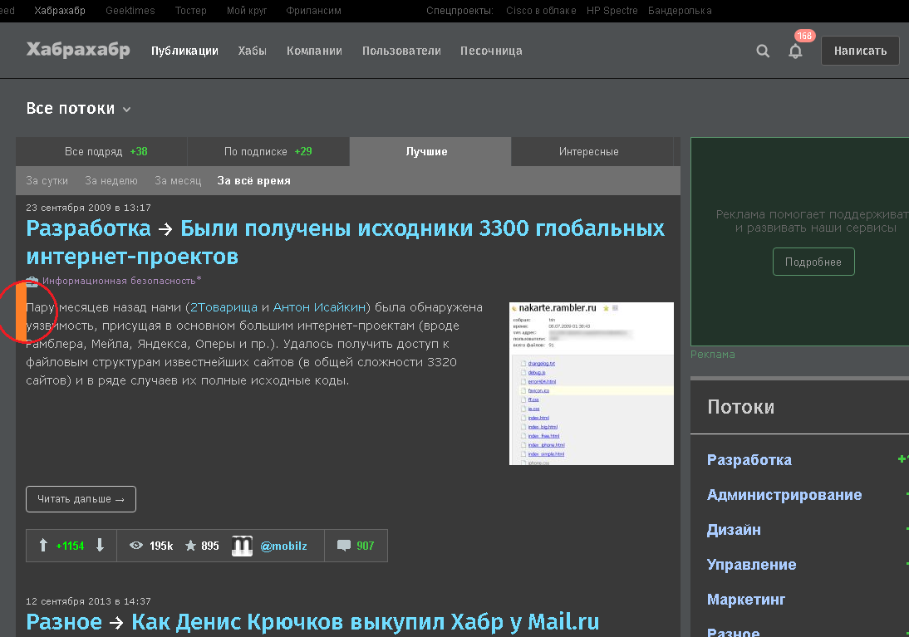Select the По подписке tab
Viewport: 909px width, 637px height.
click(267, 152)
